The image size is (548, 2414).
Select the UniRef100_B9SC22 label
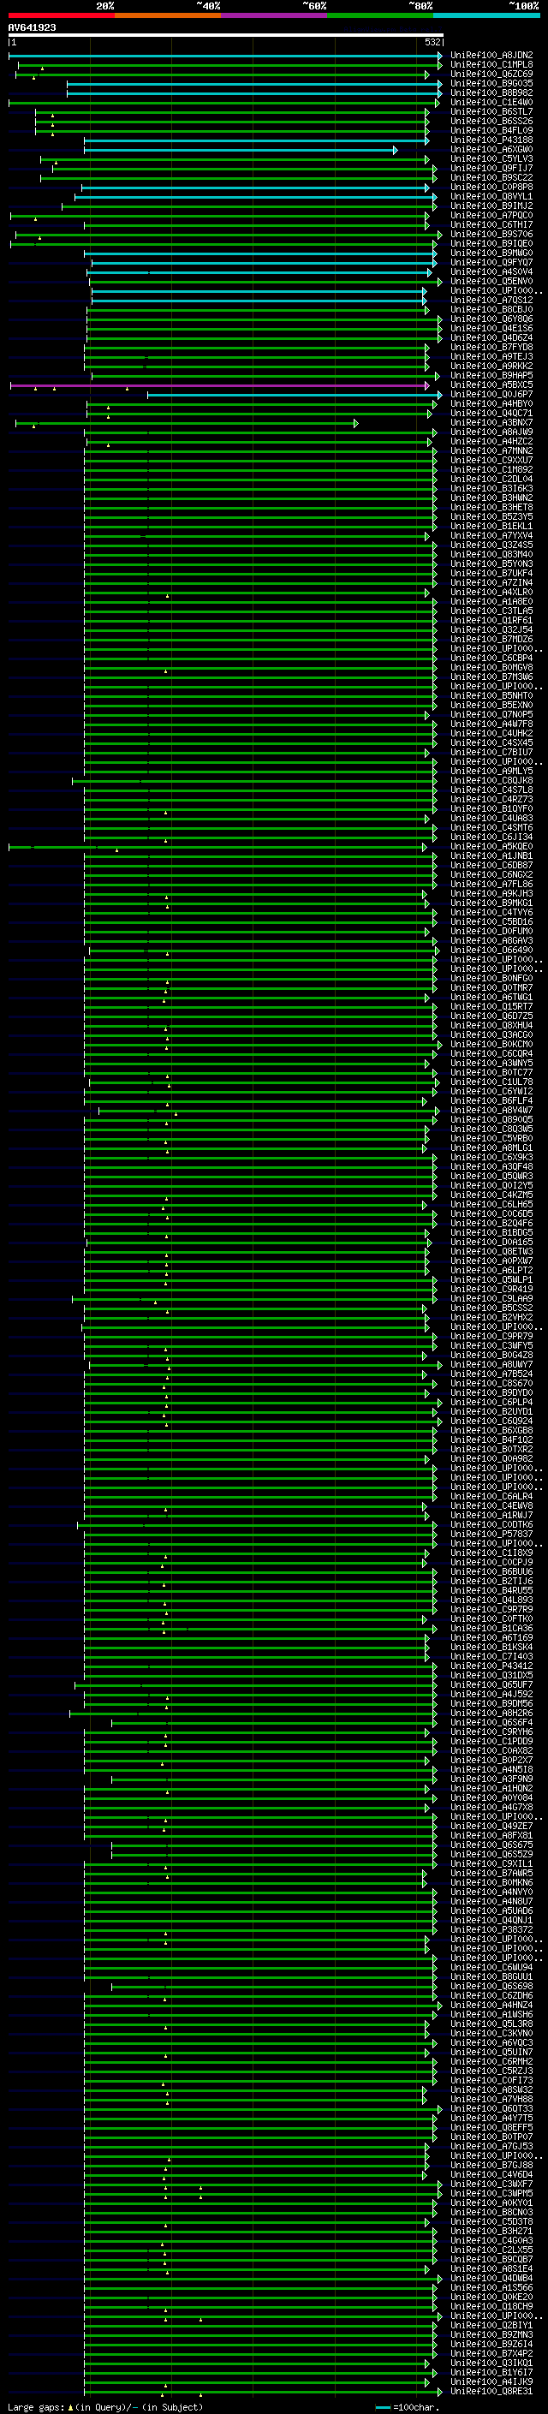(x=491, y=178)
